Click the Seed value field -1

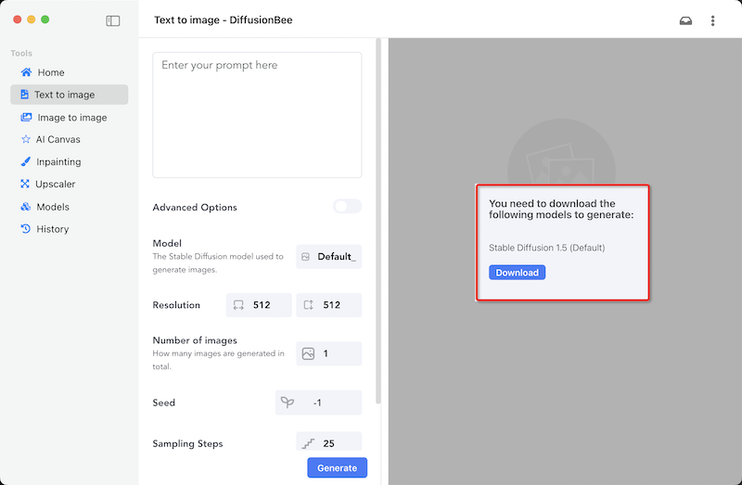click(318, 402)
